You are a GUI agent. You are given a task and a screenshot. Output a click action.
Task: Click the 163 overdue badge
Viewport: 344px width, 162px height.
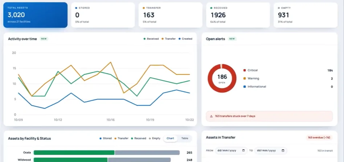click(319, 138)
